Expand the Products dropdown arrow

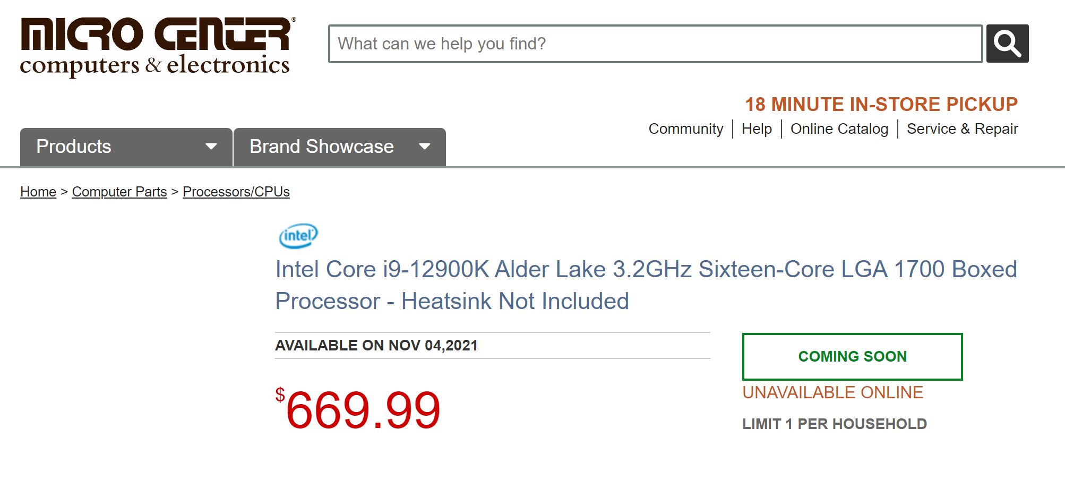tap(211, 147)
